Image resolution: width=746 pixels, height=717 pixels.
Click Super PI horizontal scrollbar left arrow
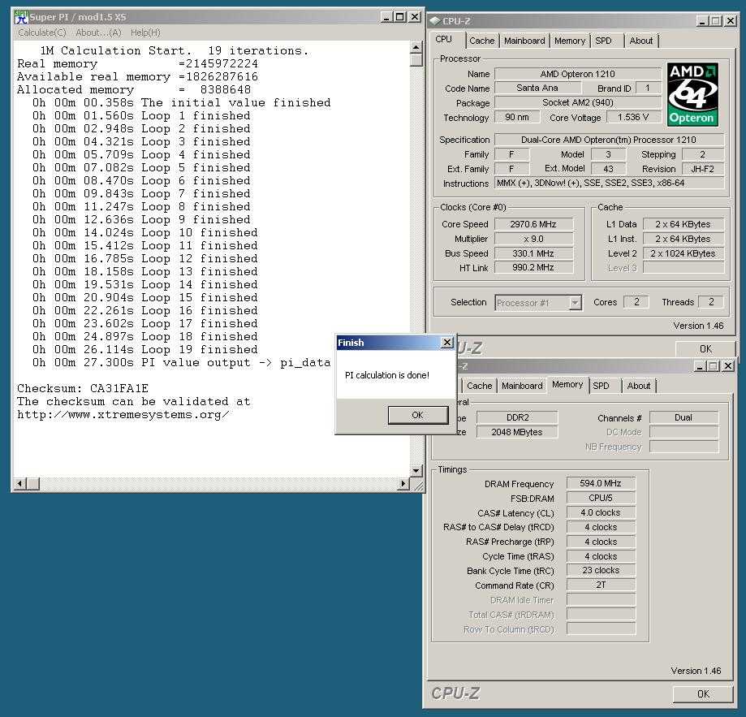19,483
